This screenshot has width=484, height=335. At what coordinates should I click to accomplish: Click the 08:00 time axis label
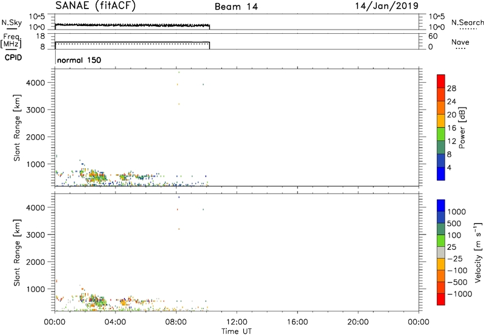coord(176,322)
